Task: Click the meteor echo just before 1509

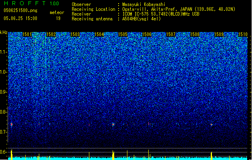Action: [212, 124]
